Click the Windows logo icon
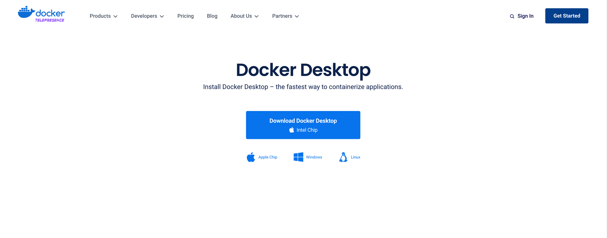The height and width of the screenshot is (238, 607). click(298, 157)
